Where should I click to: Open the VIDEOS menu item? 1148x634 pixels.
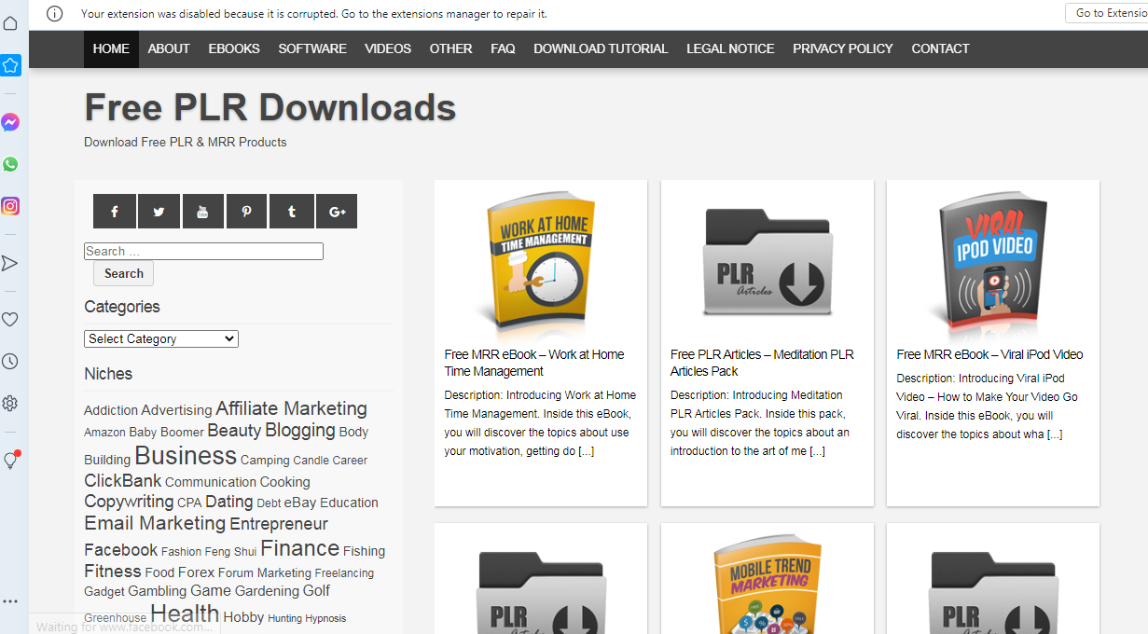click(388, 48)
